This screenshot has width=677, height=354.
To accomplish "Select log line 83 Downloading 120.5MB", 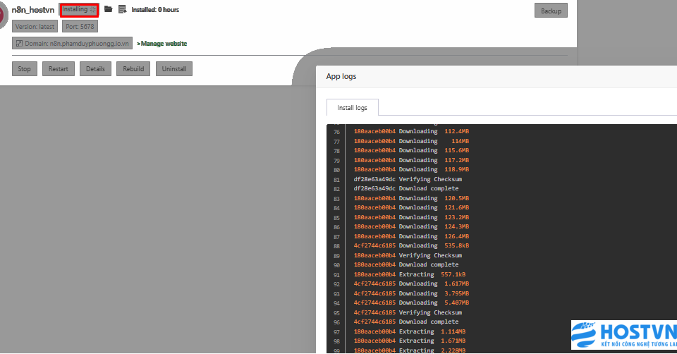I will tap(411, 198).
